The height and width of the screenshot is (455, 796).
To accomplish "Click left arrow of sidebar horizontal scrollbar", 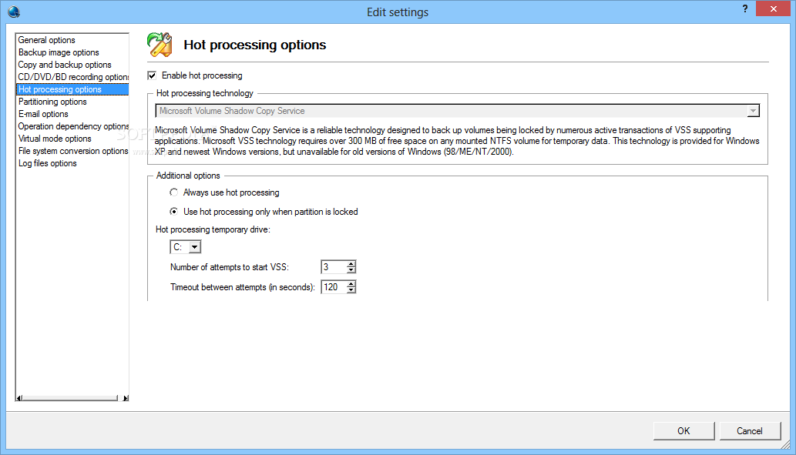I will pos(19,398).
